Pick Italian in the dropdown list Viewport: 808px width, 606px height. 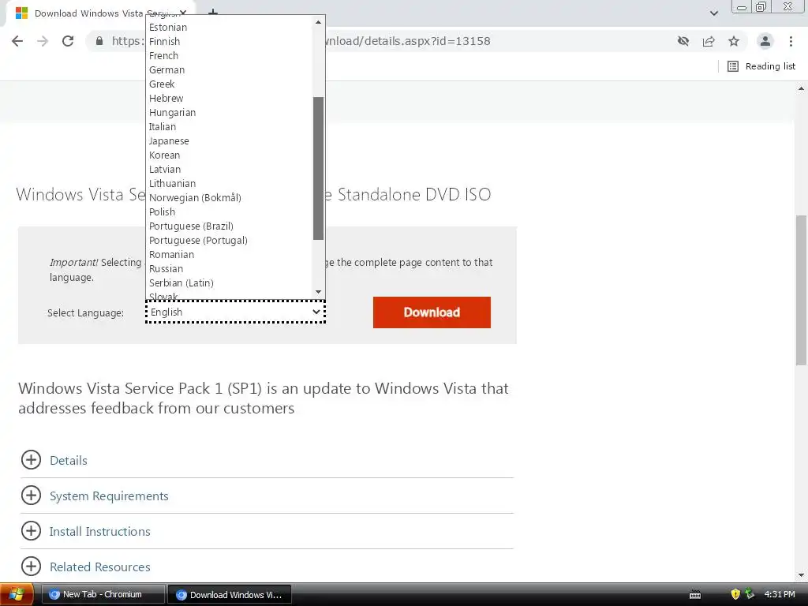[230, 127]
